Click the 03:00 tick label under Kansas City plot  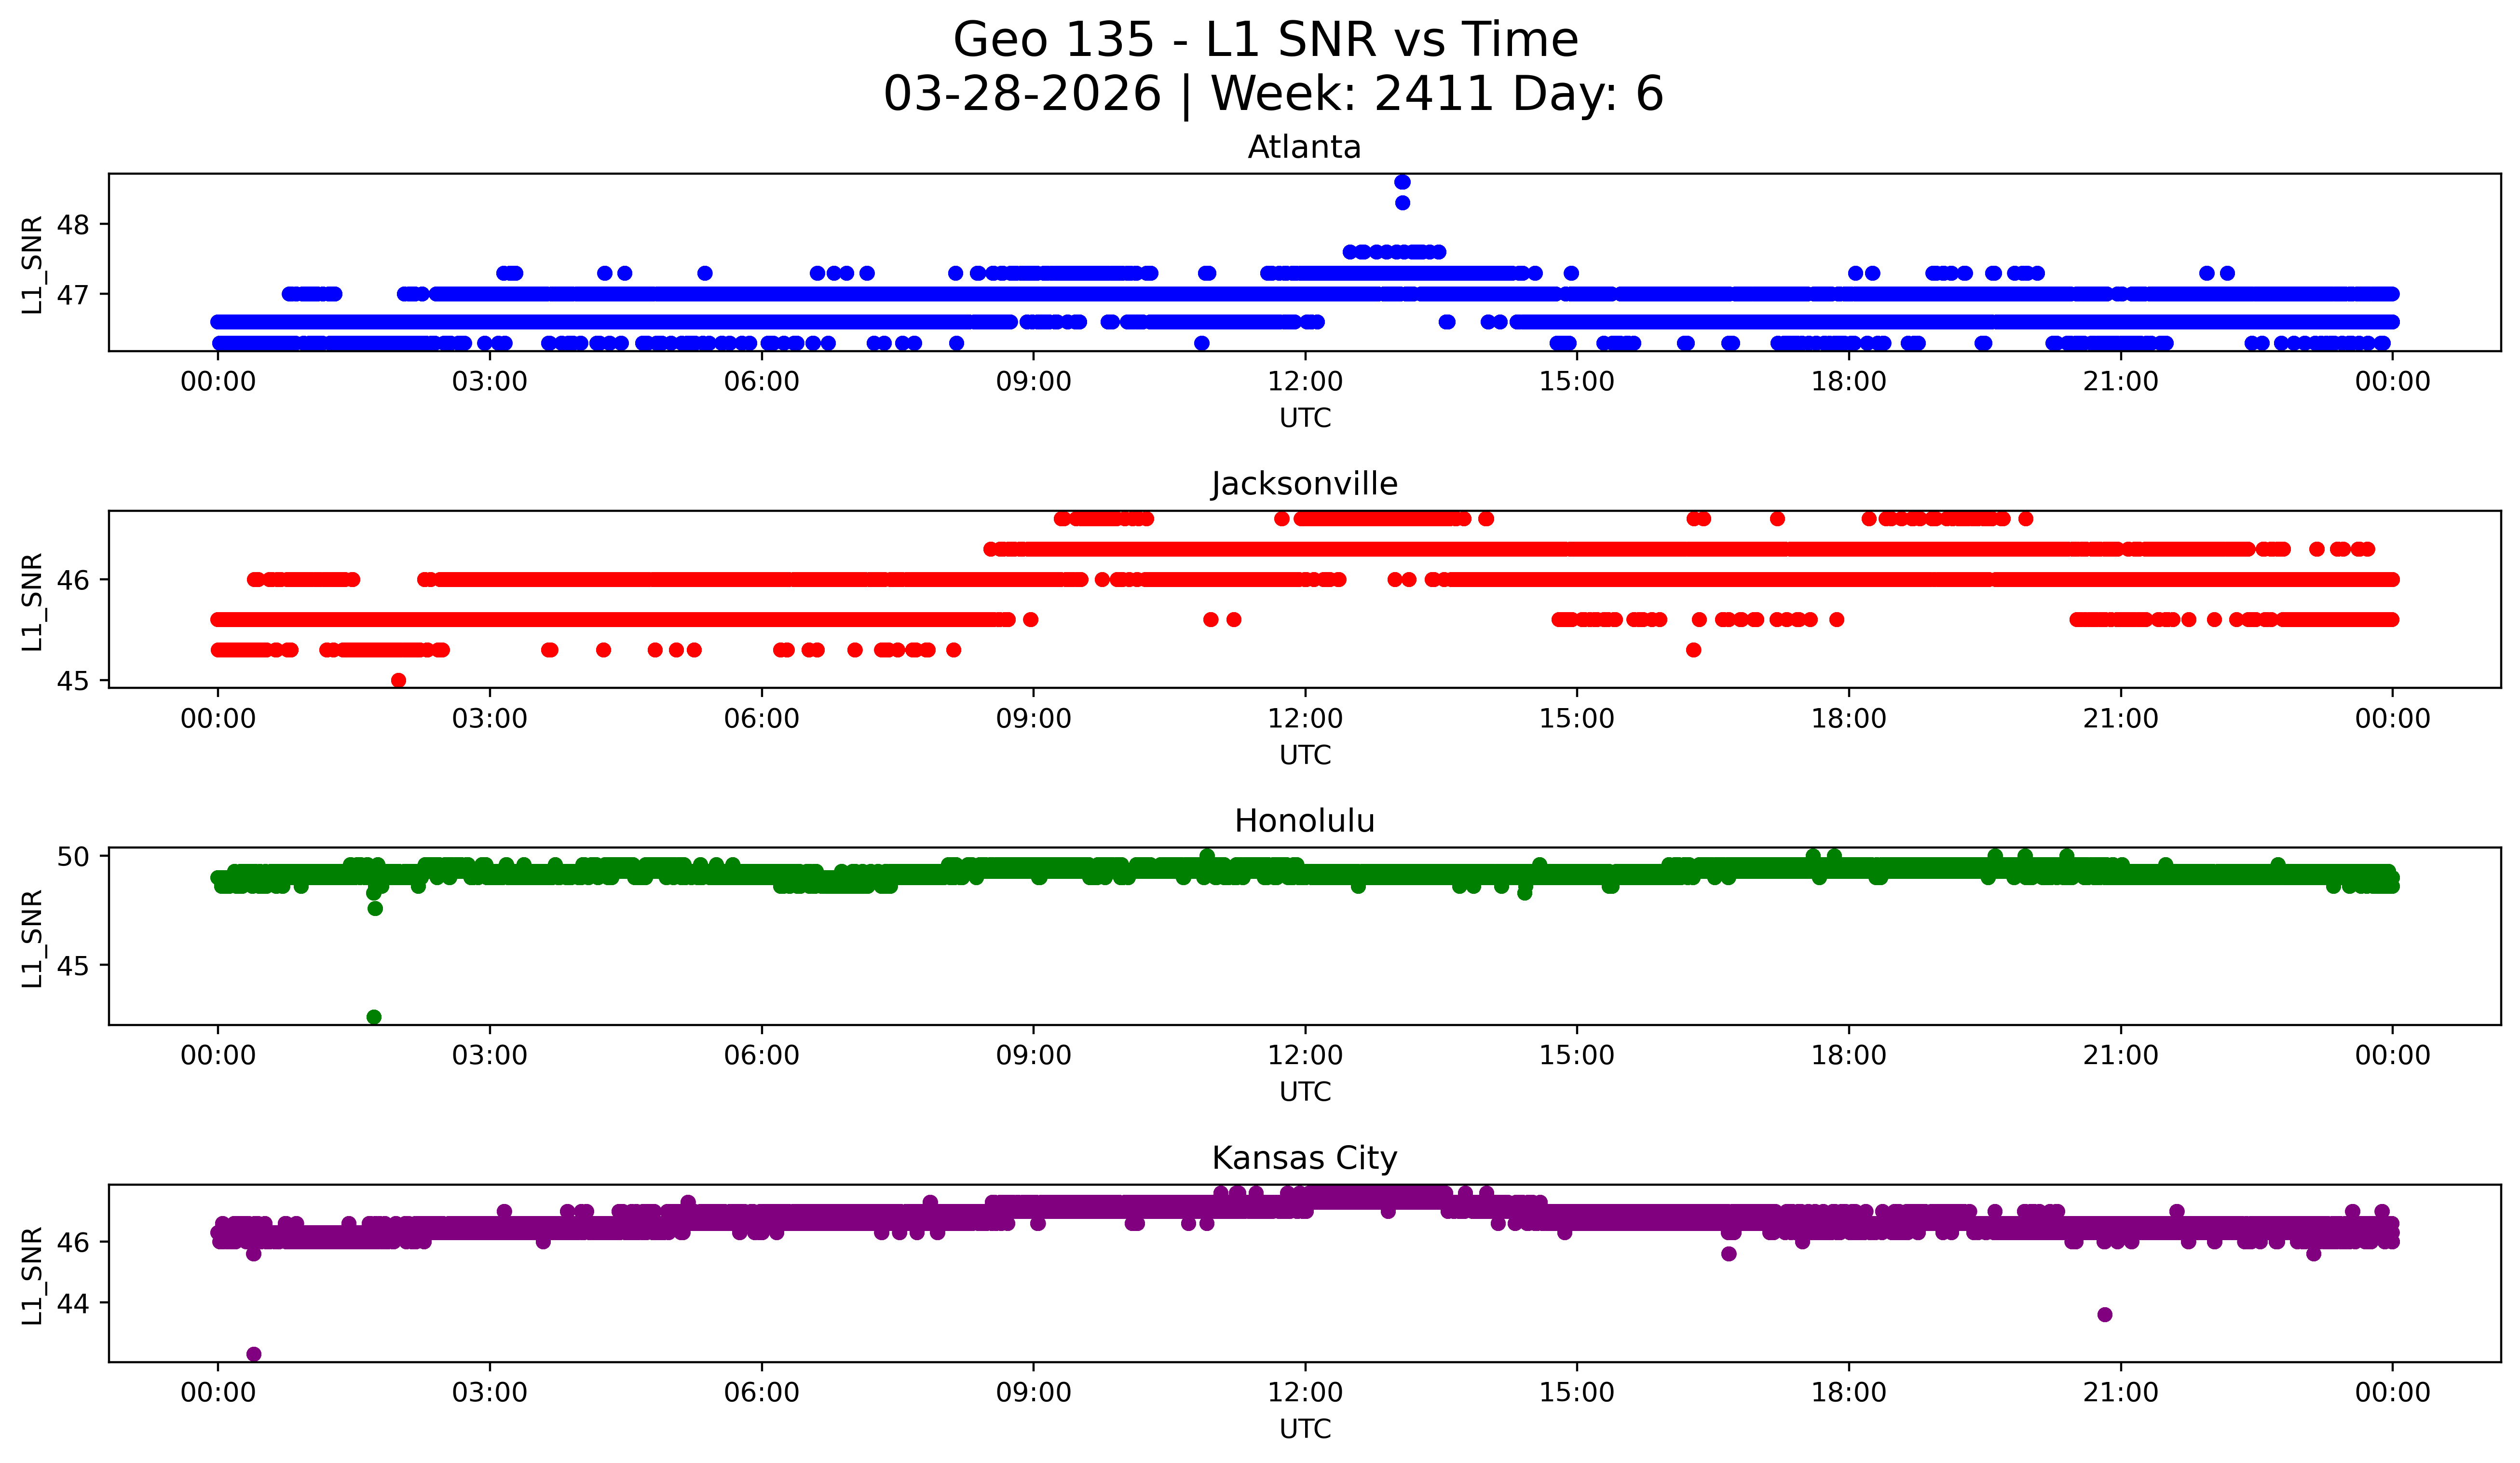(x=489, y=1392)
